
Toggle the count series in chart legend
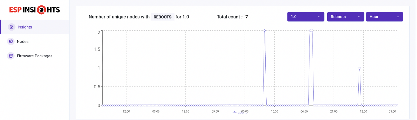[x=239, y=112]
